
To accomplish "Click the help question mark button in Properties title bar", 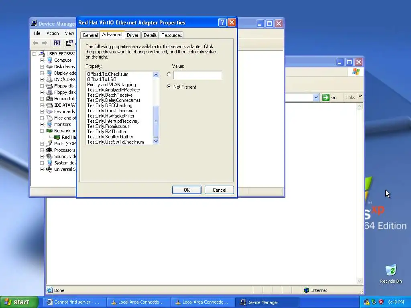I will (222, 22).
